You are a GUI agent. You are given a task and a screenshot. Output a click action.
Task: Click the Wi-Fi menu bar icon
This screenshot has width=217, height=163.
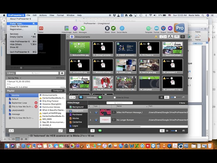[151, 15]
